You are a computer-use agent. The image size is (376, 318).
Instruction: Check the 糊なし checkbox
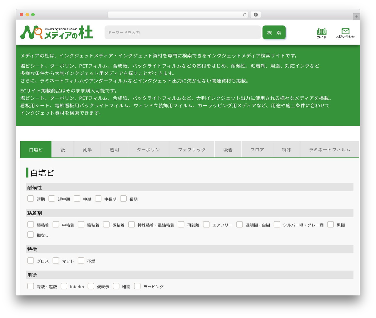coord(31,235)
